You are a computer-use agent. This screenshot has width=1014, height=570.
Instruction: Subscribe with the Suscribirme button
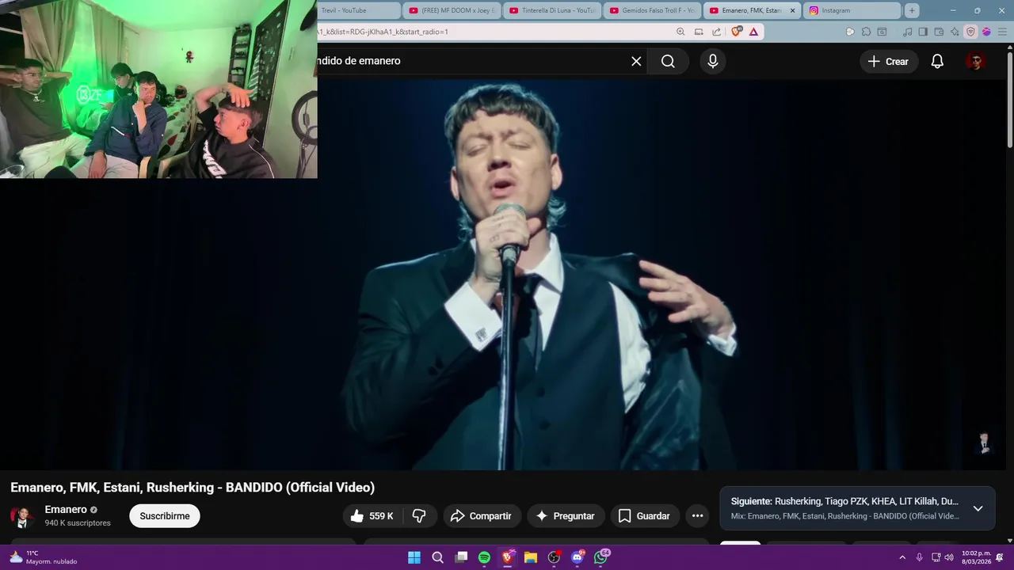(x=165, y=516)
